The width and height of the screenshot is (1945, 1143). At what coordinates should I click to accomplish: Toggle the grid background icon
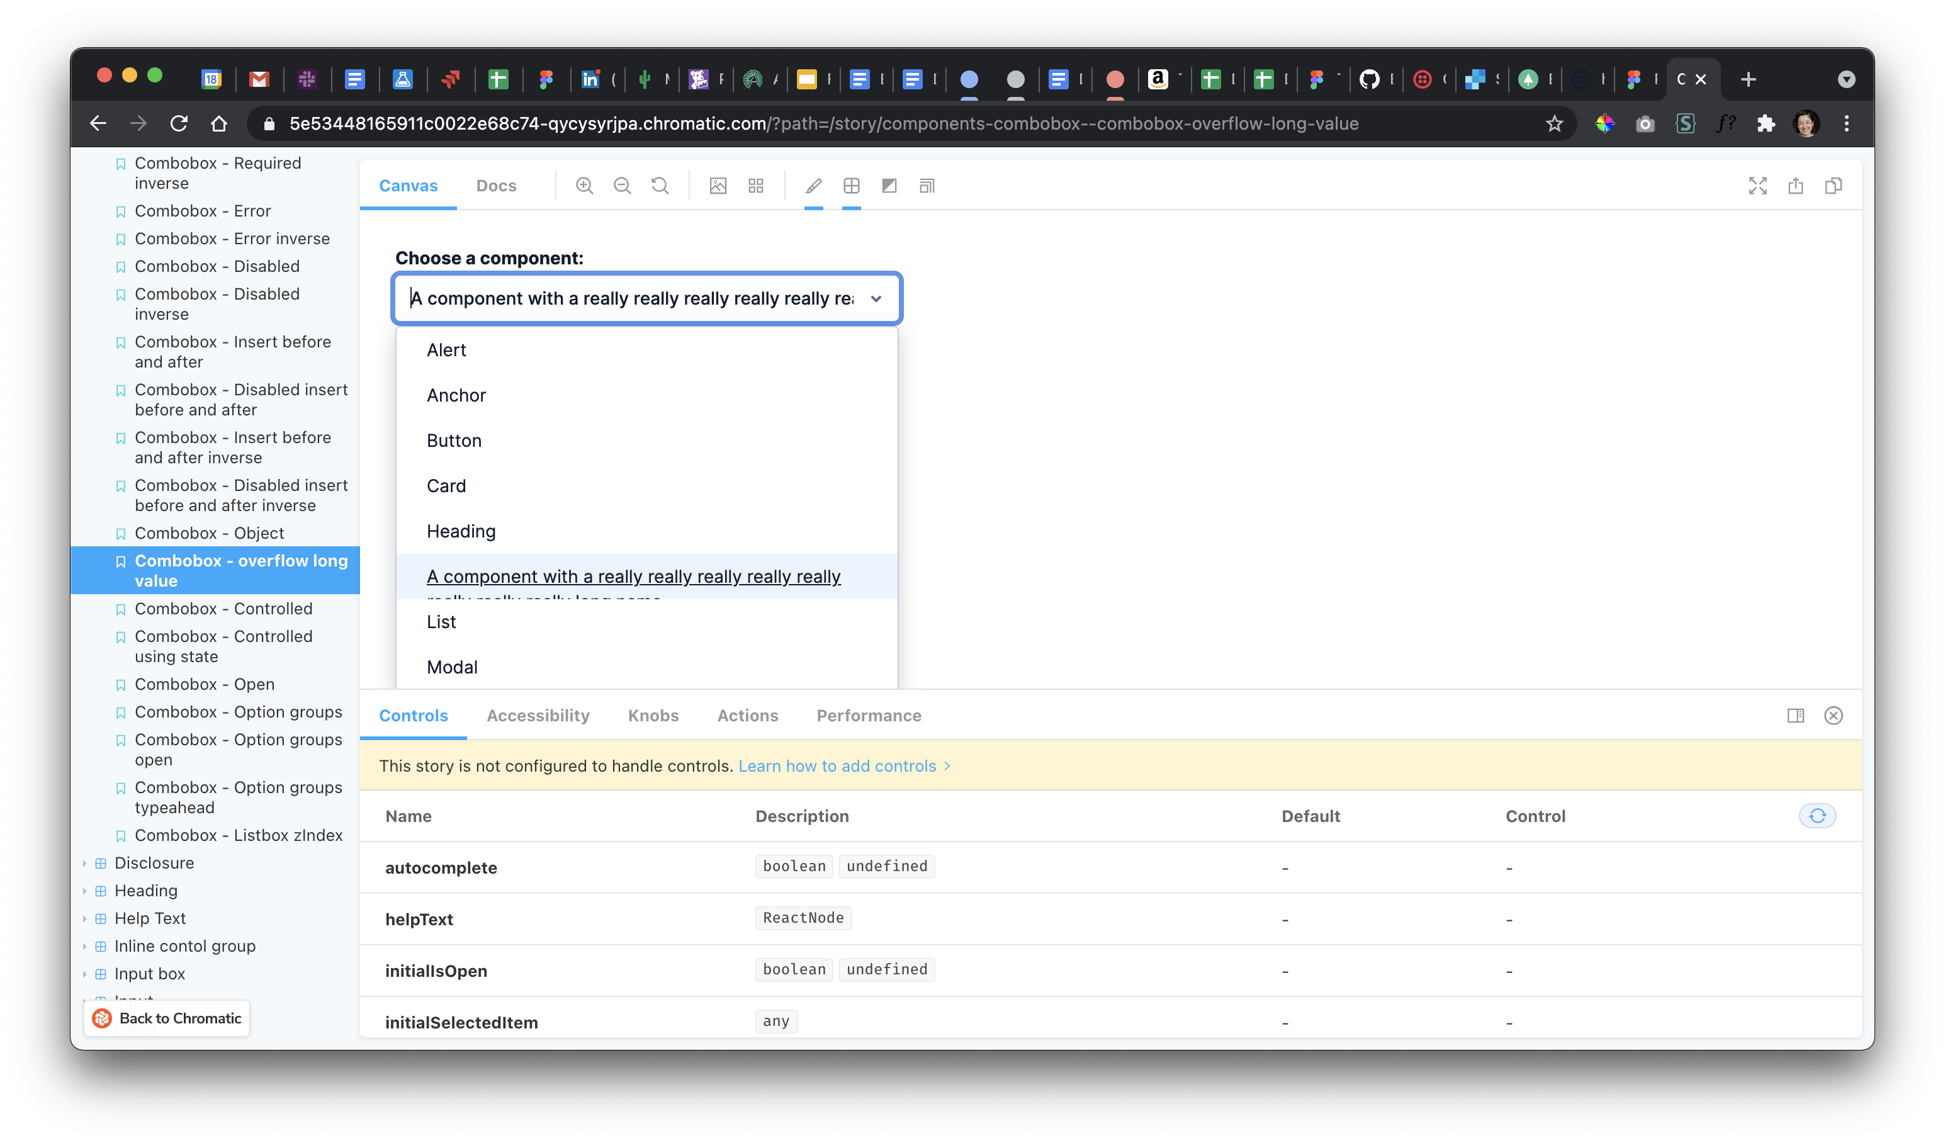755,186
